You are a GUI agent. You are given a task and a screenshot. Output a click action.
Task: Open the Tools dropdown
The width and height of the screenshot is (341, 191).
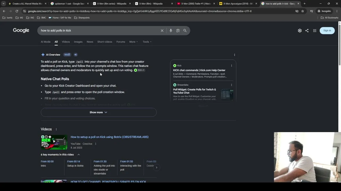click(x=147, y=42)
